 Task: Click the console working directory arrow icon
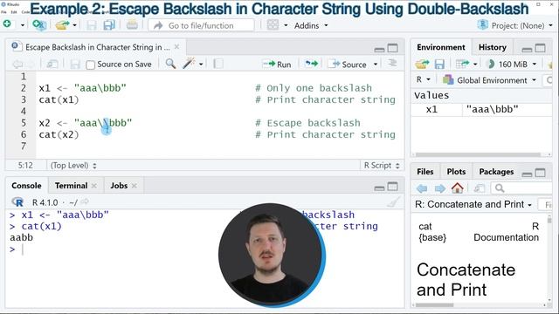tap(85, 202)
